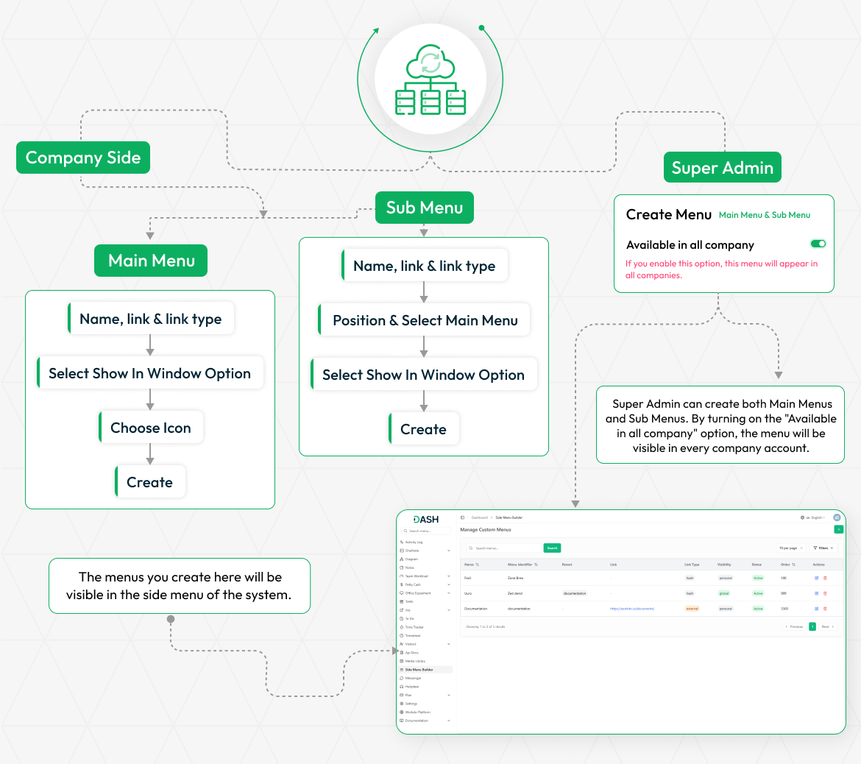Select page 1 in the pagination
The height and width of the screenshot is (764, 861).
(x=812, y=626)
